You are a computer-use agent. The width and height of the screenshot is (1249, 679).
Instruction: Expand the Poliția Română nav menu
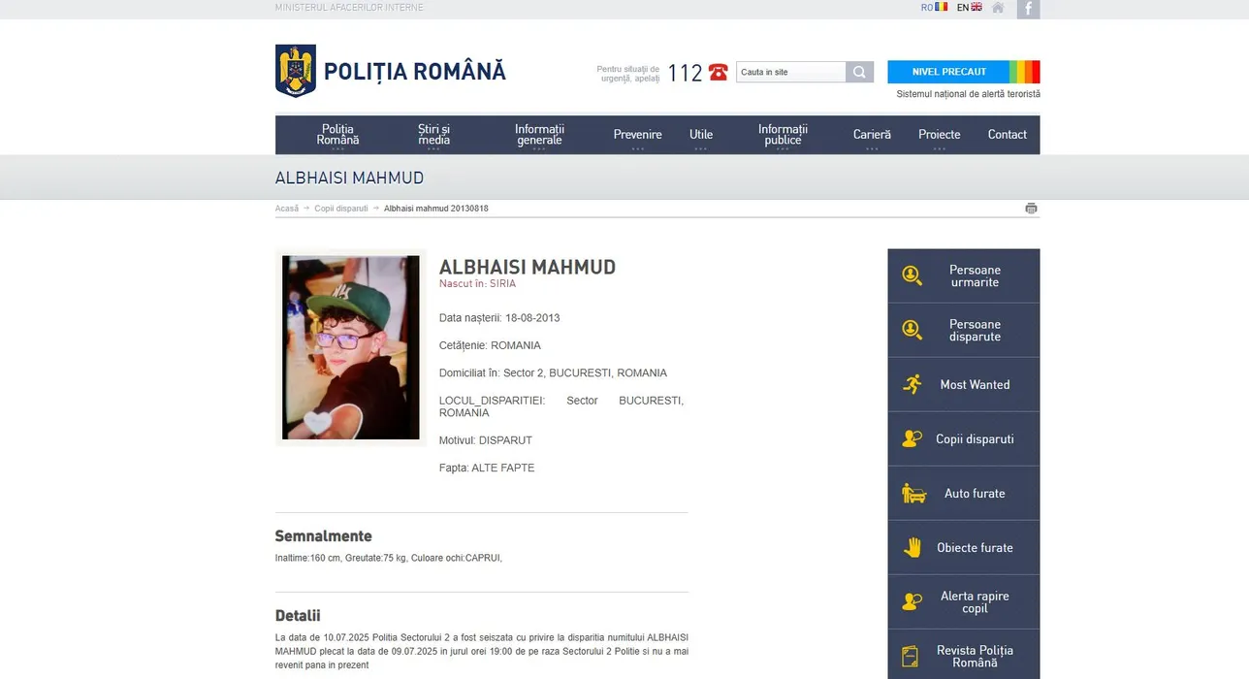tap(337, 135)
